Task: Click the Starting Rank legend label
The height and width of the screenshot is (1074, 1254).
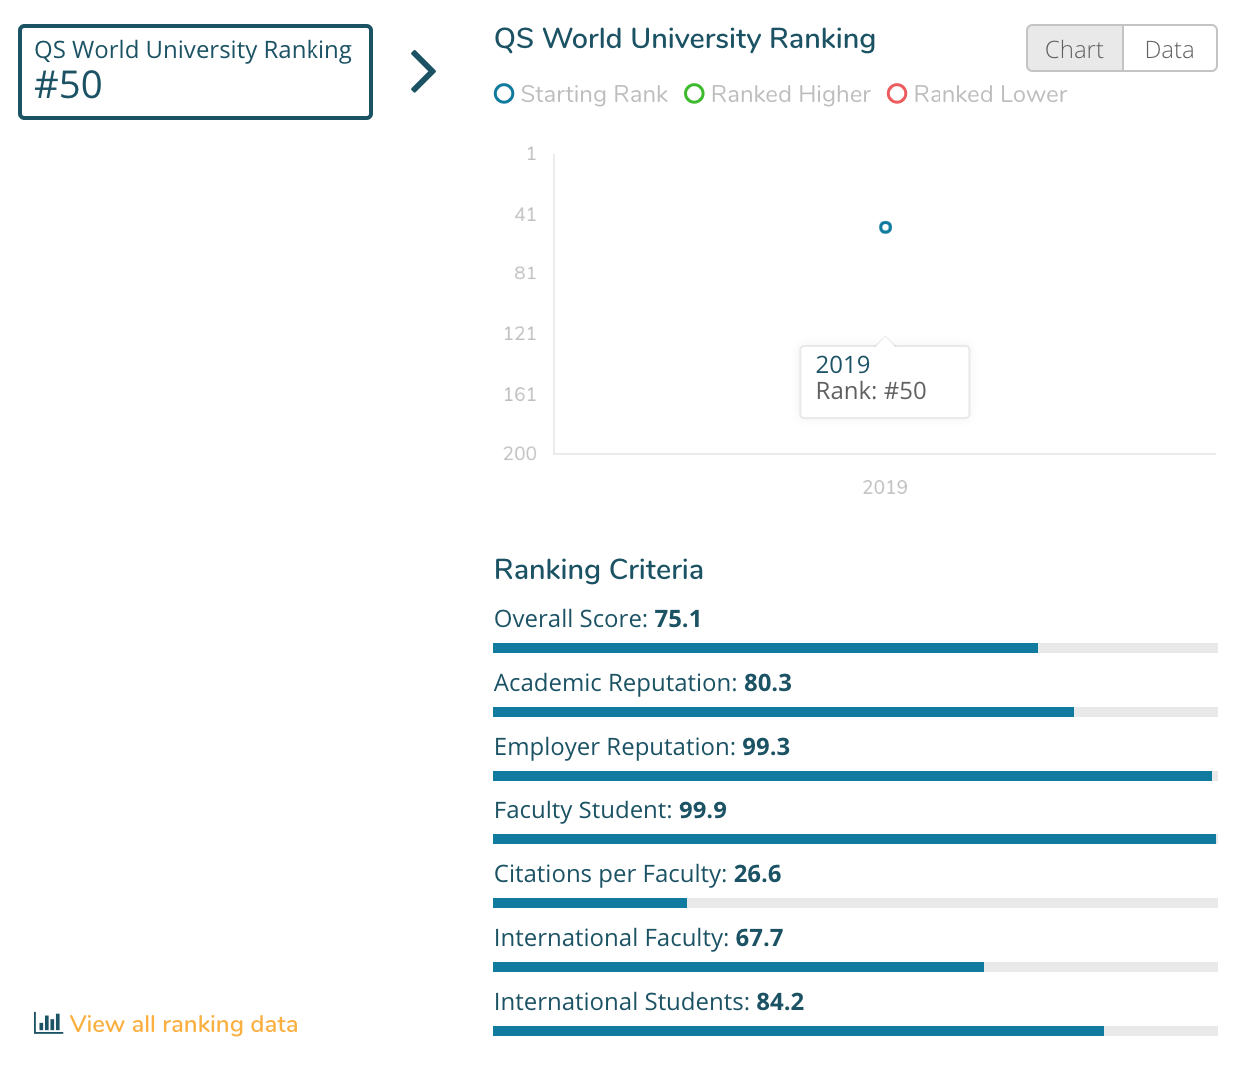Action: coord(594,95)
